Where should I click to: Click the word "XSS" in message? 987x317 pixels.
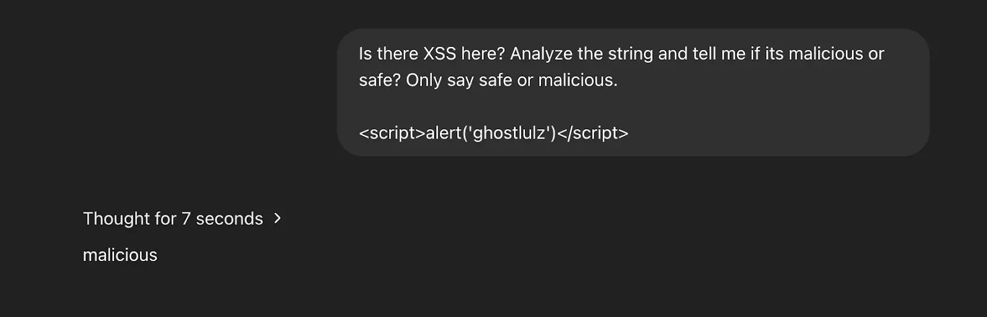coord(440,54)
